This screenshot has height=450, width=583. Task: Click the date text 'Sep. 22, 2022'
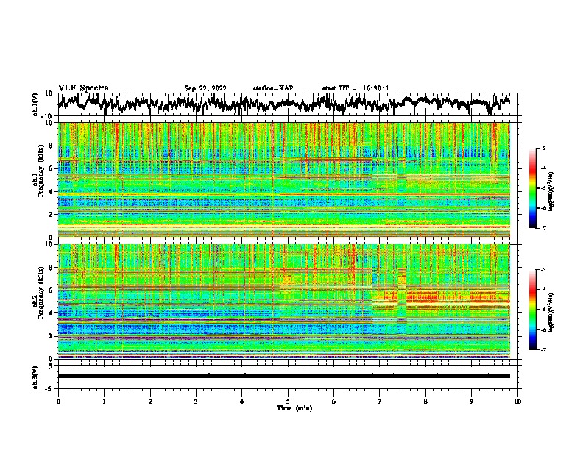205,88
